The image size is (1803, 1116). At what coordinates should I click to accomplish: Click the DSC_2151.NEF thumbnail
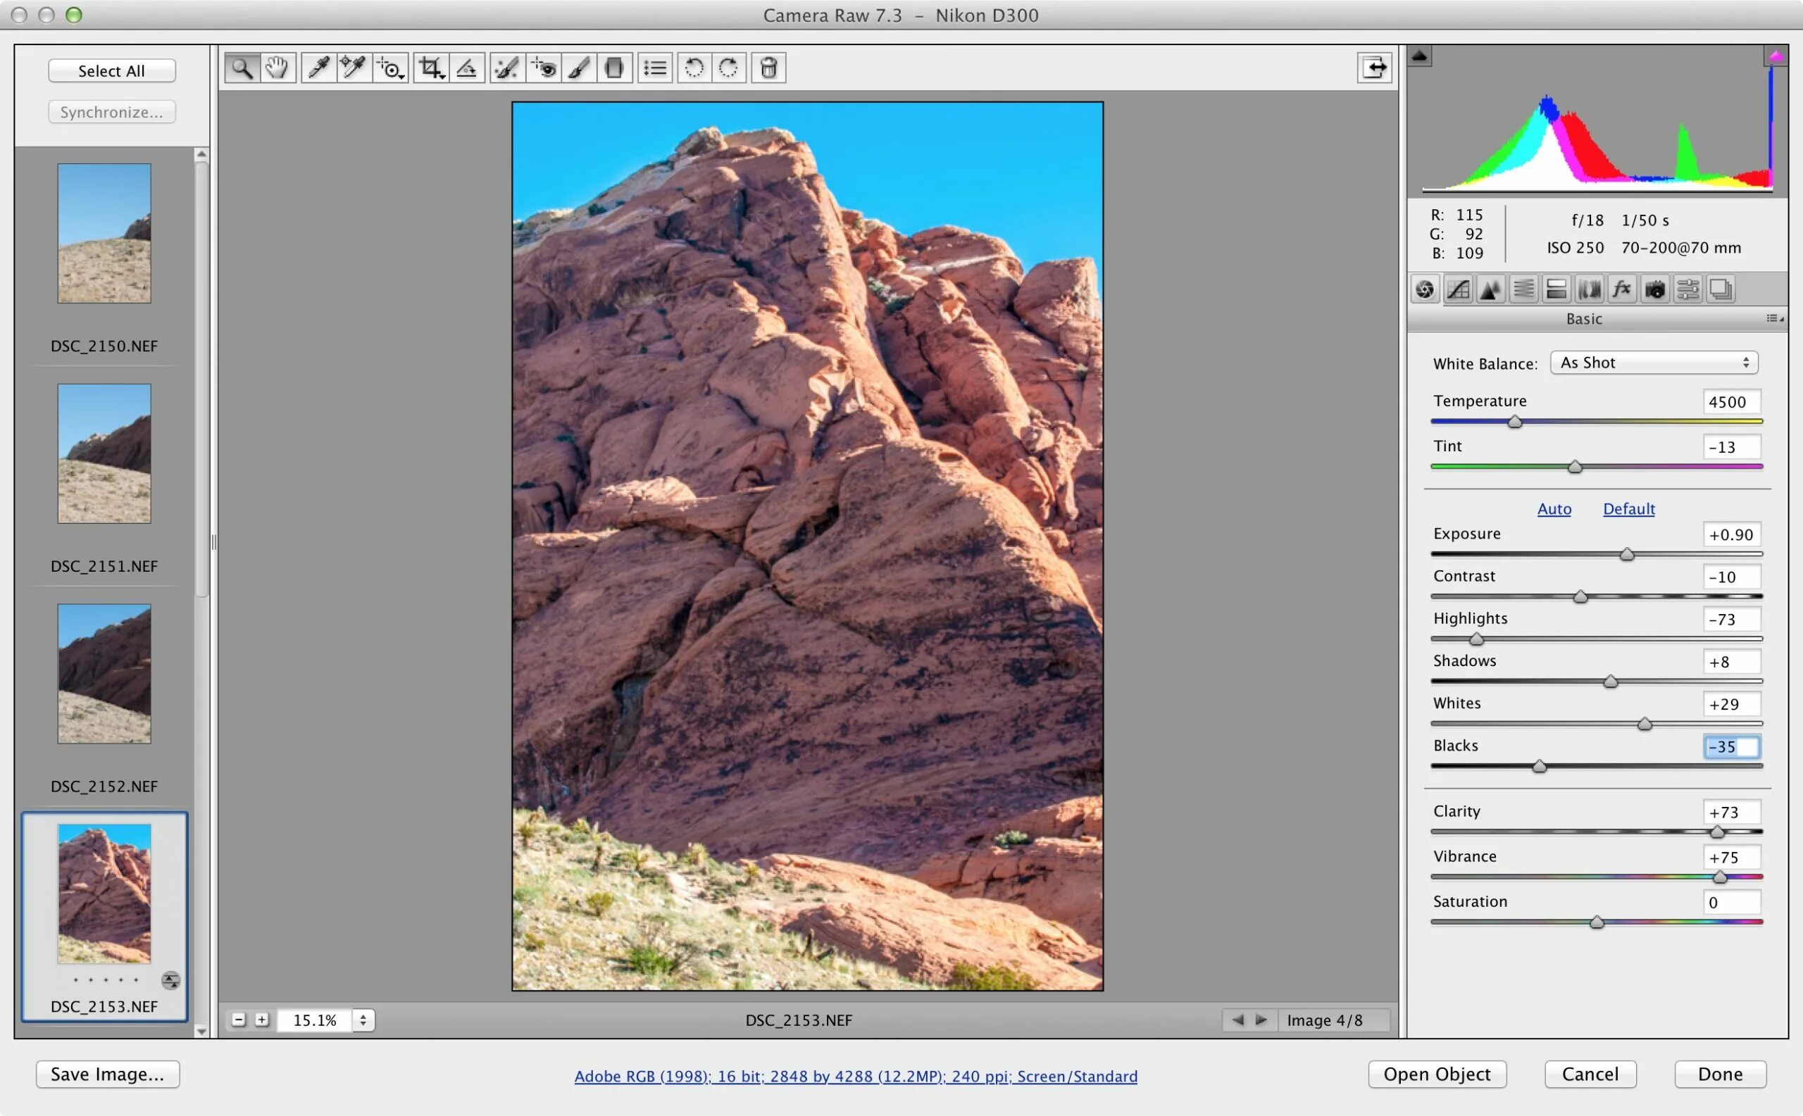[x=104, y=453]
